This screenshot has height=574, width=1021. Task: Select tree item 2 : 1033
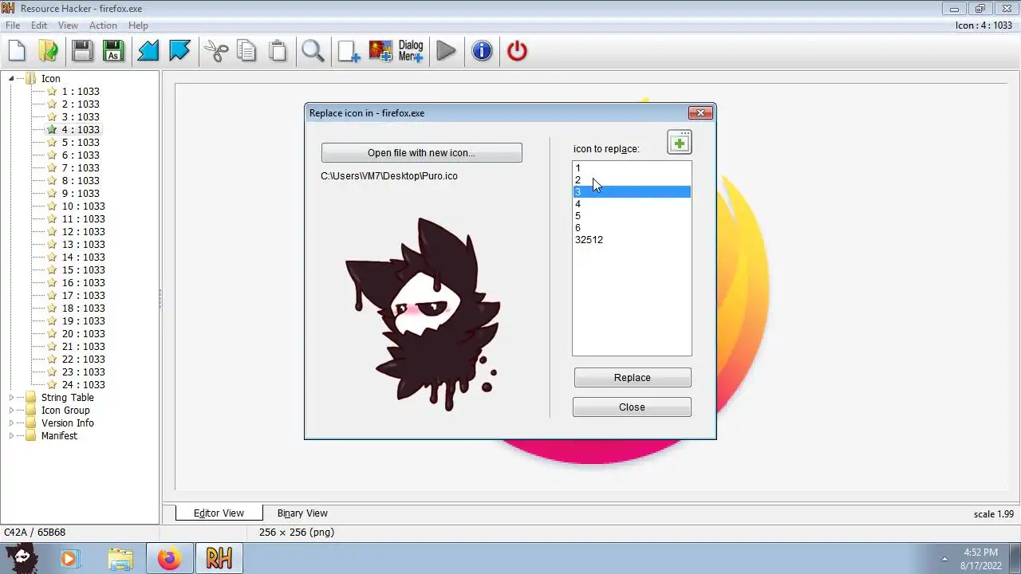(x=81, y=104)
